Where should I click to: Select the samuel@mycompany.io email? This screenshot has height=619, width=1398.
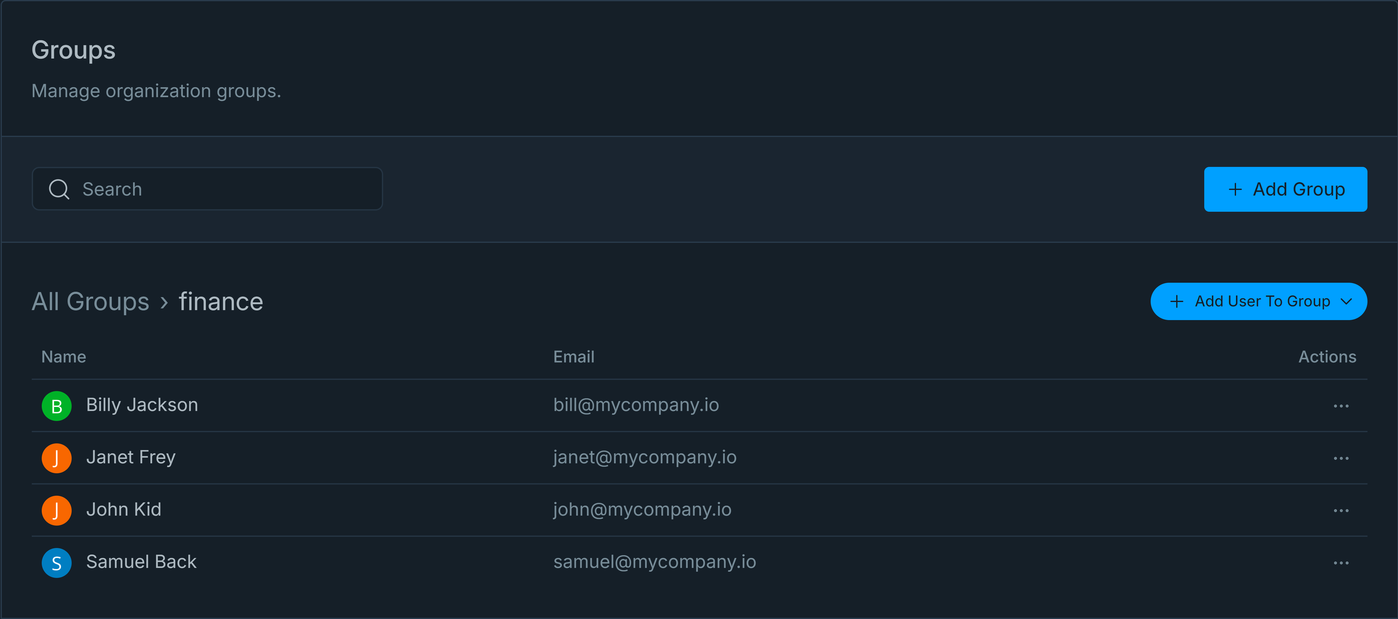coord(654,561)
